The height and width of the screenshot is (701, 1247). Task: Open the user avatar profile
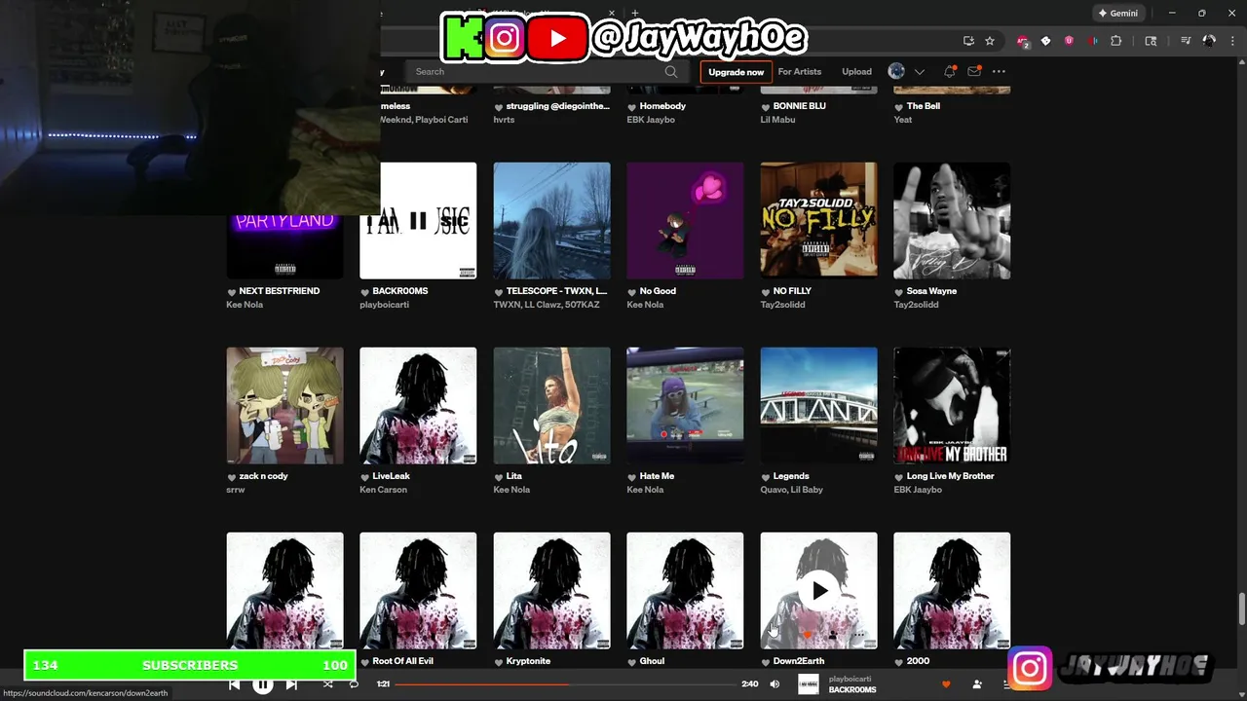click(x=896, y=71)
